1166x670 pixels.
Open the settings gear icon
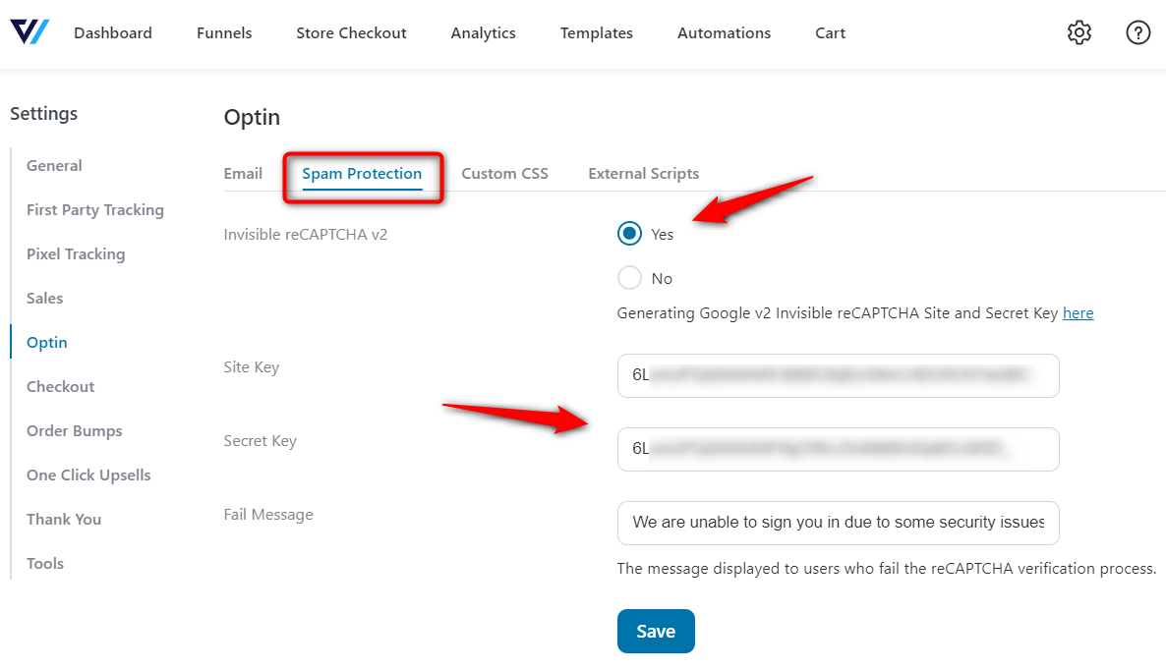pyautogui.click(x=1079, y=31)
